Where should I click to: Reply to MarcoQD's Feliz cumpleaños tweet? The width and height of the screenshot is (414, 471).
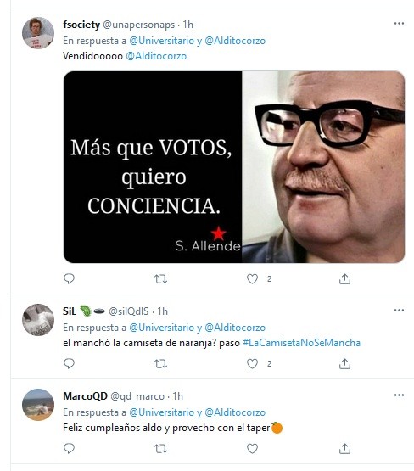click(69, 448)
